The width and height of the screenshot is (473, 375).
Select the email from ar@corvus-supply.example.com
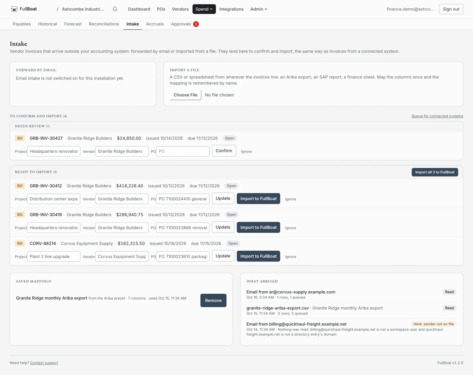click(x=351, y=294)
